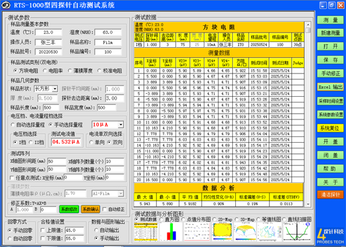
Task: Click the histogram bar chart thumbnail
Action: [171, 231]
